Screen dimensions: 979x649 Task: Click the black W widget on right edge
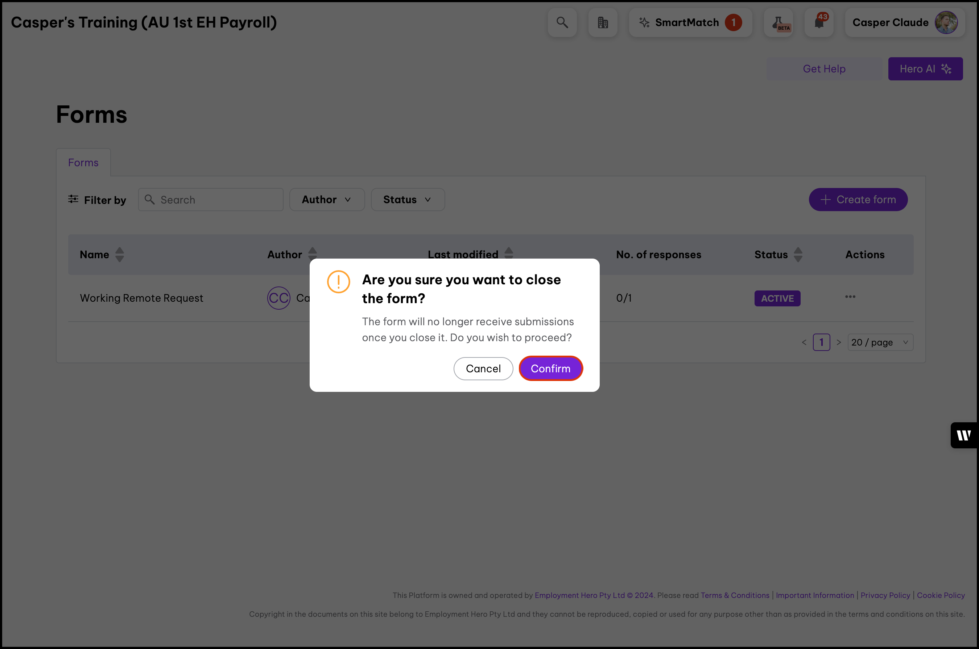(964, 435)
